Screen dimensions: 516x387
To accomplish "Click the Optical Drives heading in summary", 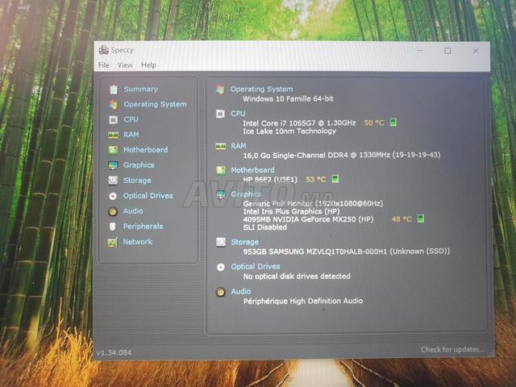I will point(256,267).
